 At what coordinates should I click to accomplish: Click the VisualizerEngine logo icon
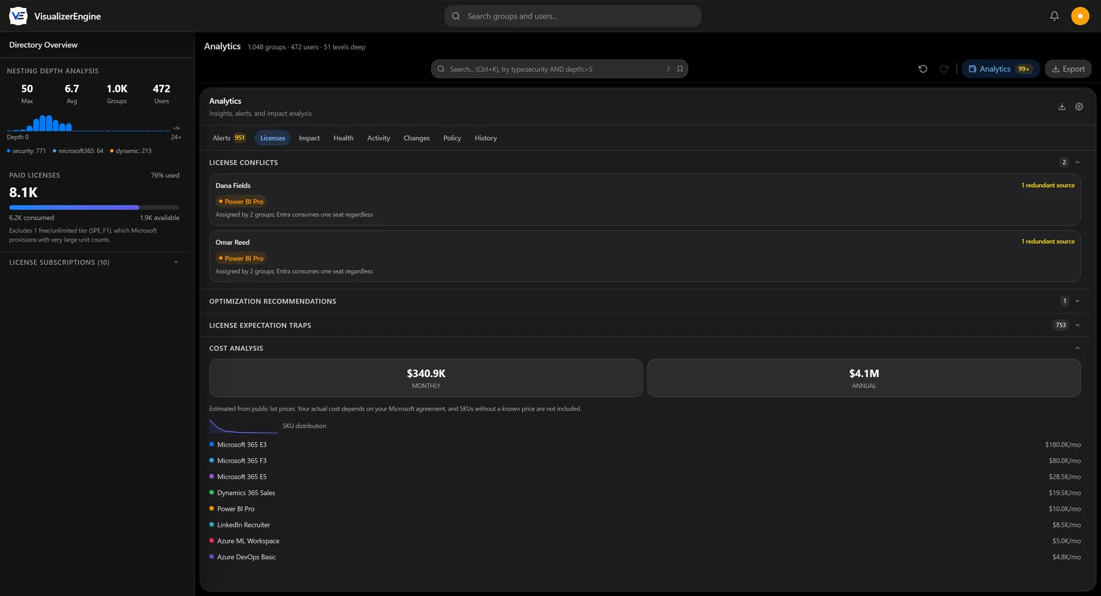point(18,16)
